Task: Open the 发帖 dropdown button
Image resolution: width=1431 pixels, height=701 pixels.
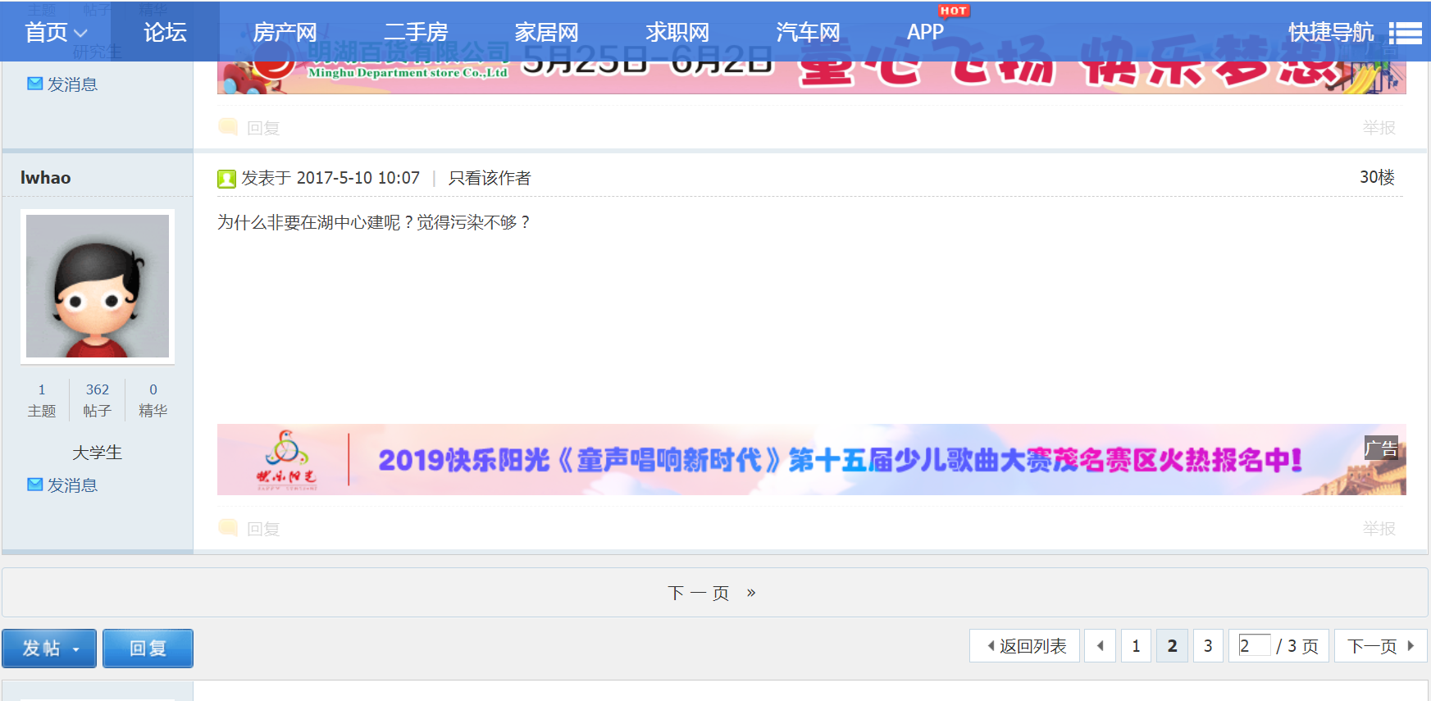Action: [49, 649]
